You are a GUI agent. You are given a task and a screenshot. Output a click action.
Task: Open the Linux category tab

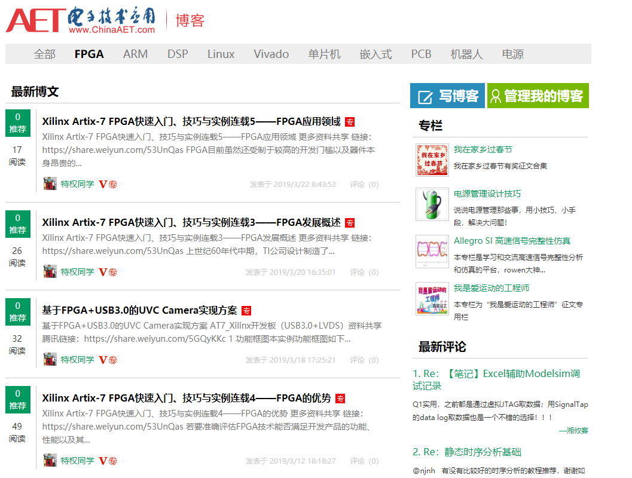click(221, 54)
